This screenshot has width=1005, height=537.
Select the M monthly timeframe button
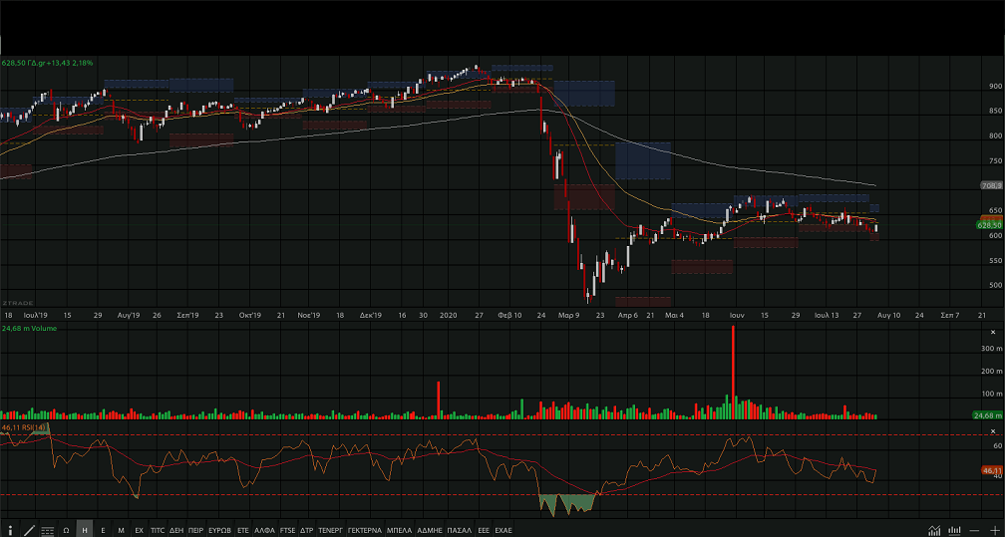[x=122, y=531]
